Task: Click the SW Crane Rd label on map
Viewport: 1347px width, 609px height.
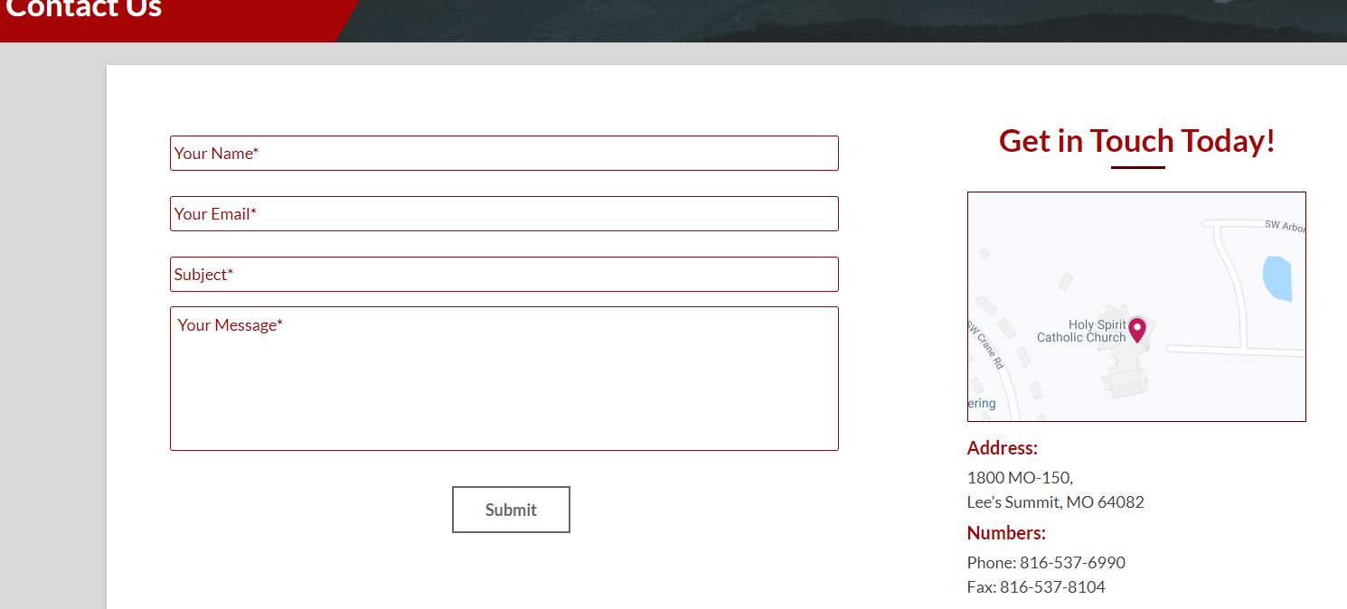Action: [x=986, y=345]
